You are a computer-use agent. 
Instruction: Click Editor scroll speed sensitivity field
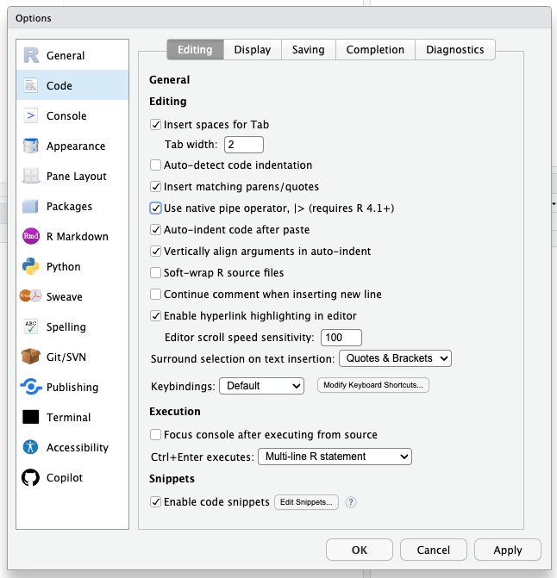pos(341,338)
